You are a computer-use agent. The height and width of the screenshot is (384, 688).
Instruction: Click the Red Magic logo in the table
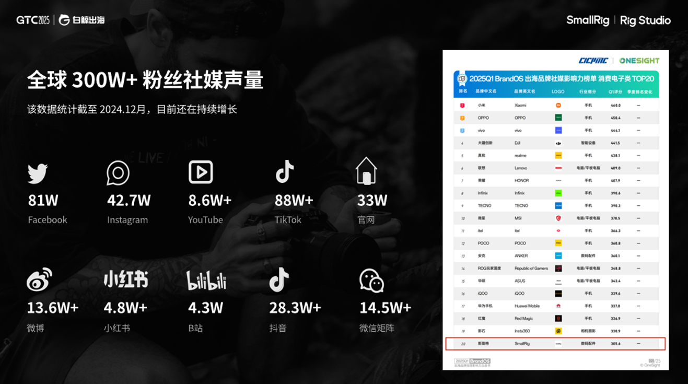558,318
